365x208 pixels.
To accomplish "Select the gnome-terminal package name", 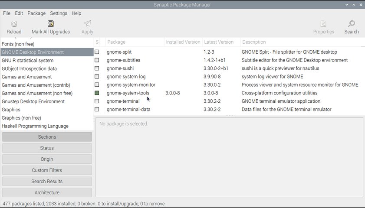I will tap(123, 101).
